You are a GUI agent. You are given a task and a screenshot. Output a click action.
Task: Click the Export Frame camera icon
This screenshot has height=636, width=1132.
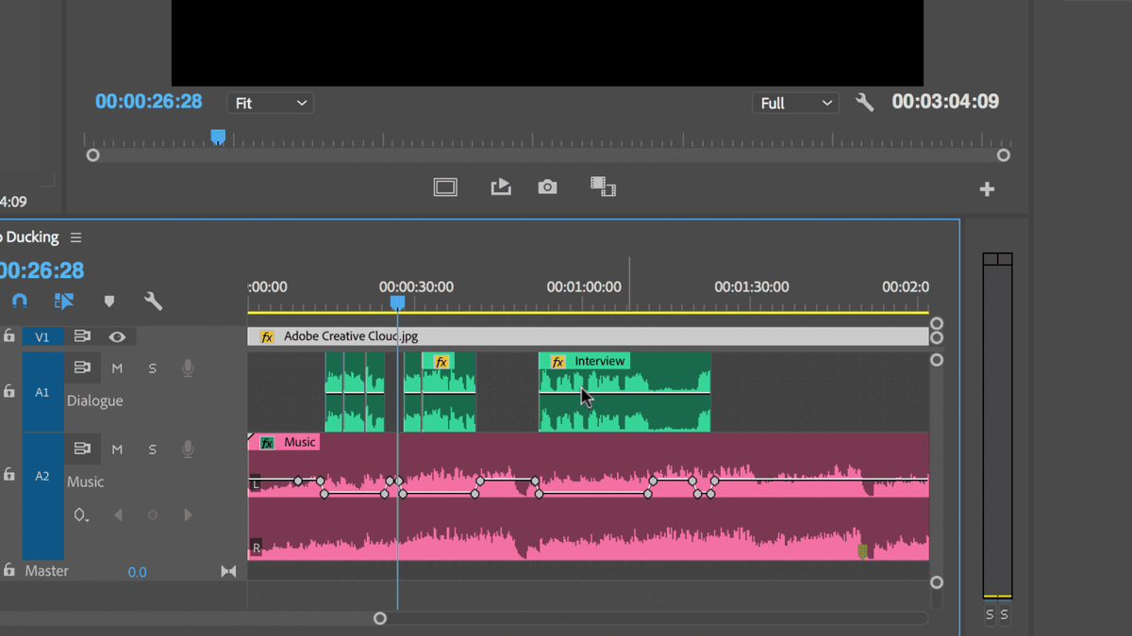click(547, 187)
